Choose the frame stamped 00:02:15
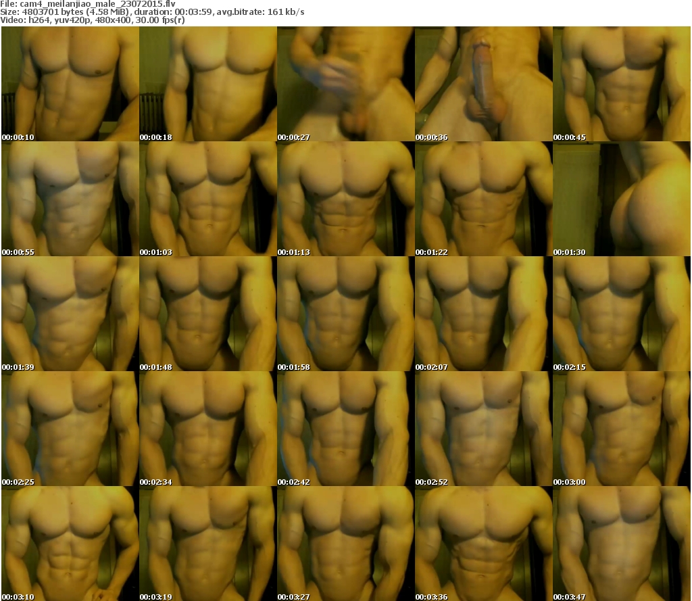Viewport: 692px width, 601px height. tap(622, 314)
